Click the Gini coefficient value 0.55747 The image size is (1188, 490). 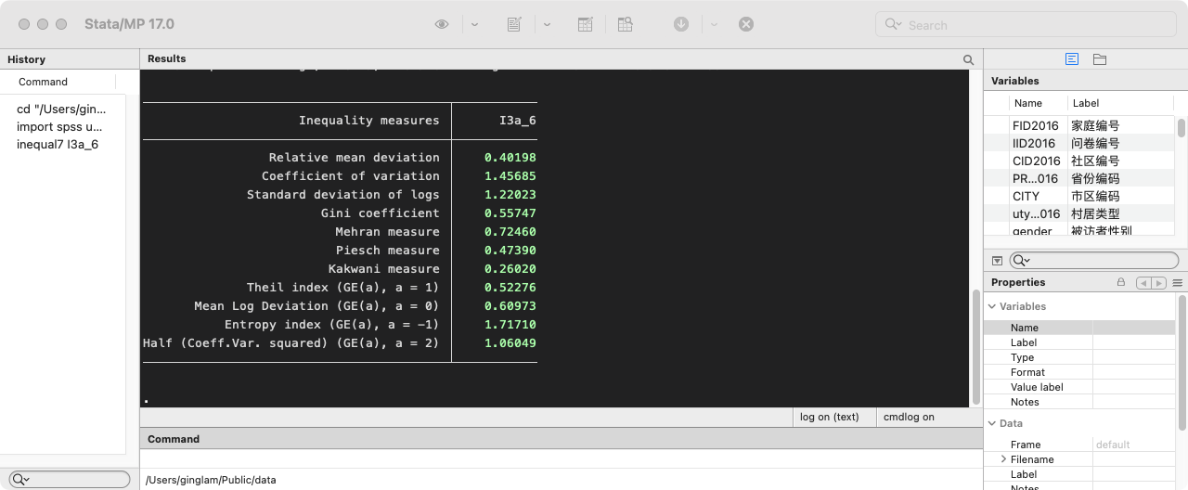[x=510, y=213]
